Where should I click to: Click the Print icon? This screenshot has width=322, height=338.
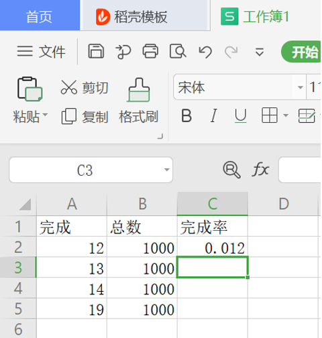pos(150,52)
